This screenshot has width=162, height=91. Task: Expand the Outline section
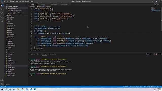(x=7, y=85)
